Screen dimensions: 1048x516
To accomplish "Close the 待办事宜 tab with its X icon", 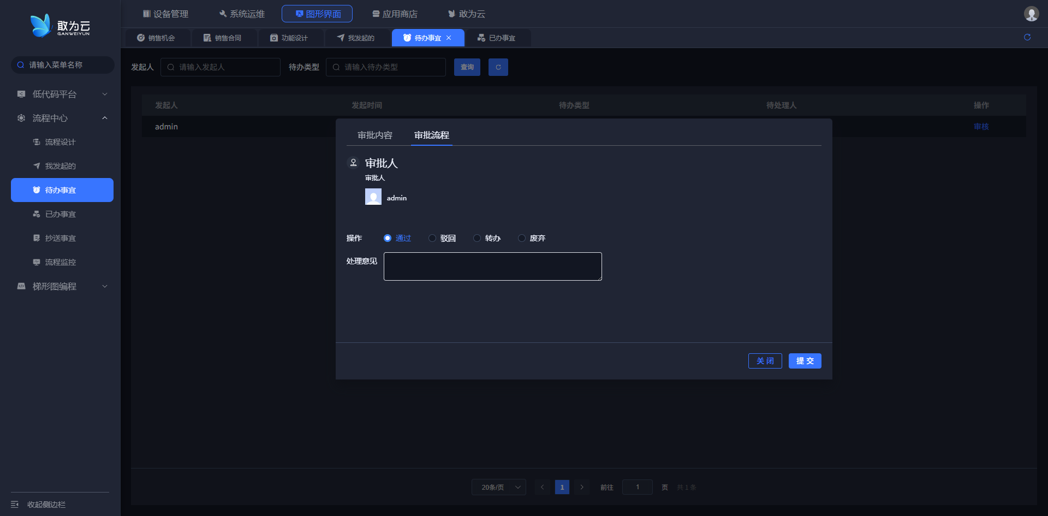I will tap(449, 38).
